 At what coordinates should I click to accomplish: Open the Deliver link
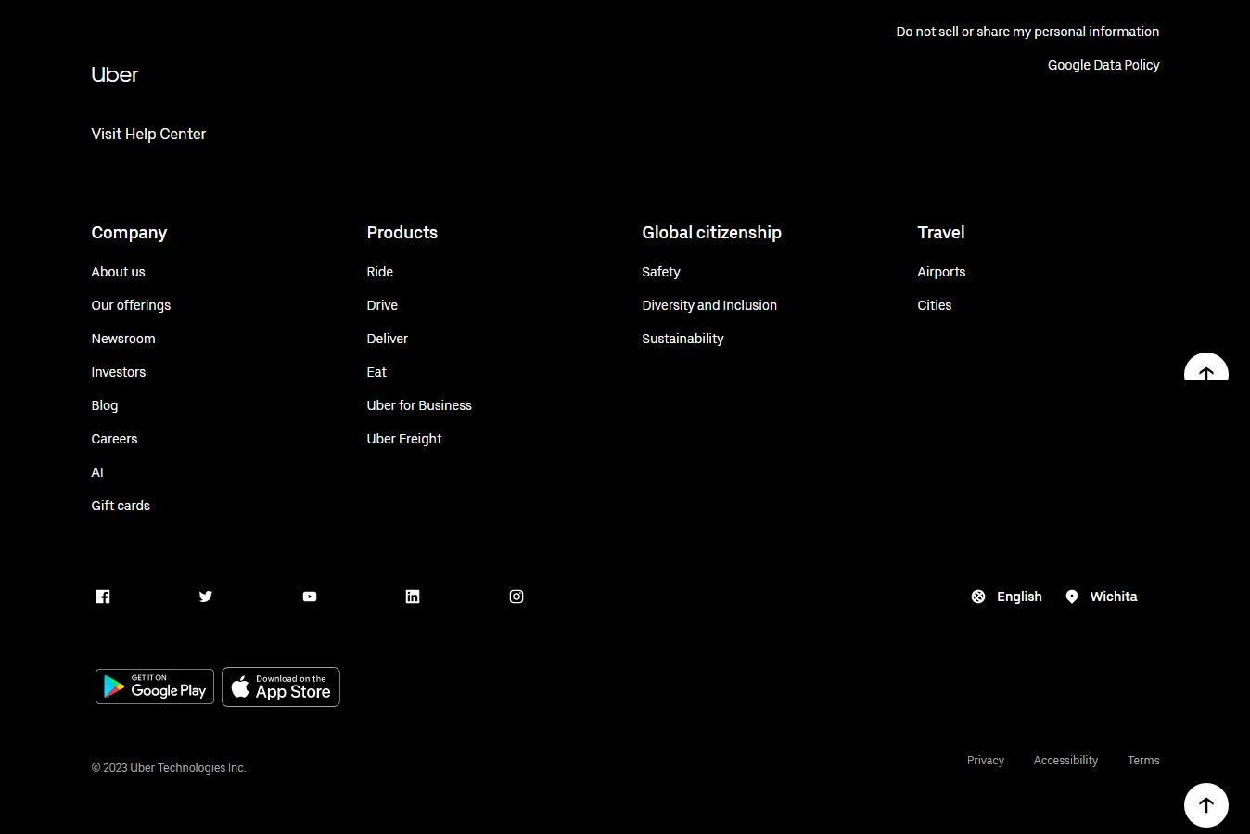coord(388,339)
